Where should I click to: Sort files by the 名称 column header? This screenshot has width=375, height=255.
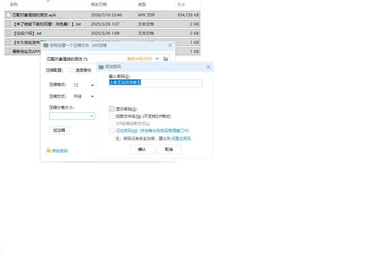coord(14,4)
